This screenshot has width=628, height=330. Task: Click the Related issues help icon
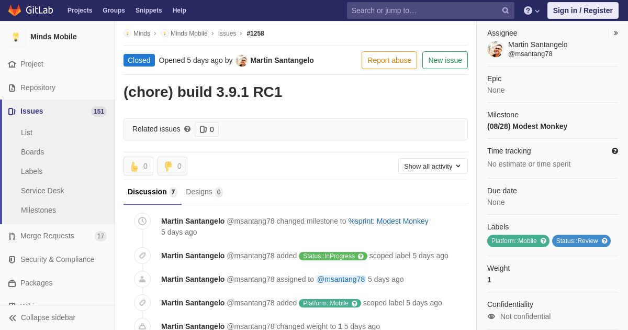[x=187, y=129]
